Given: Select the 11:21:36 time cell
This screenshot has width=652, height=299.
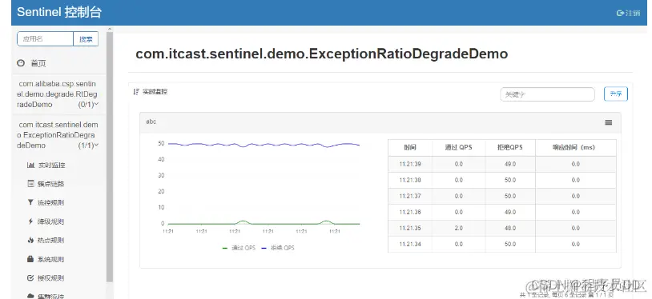Looking at the screenshot, I should pos(410,212).
